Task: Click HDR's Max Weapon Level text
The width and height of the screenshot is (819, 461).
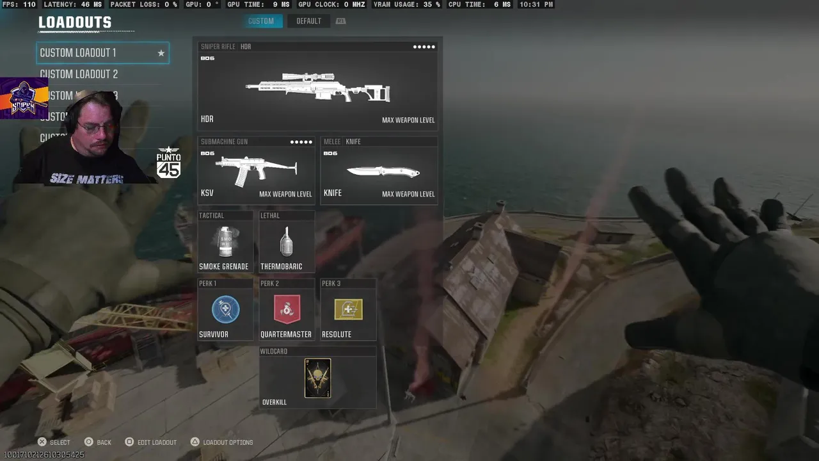Action: pos(408,120)
